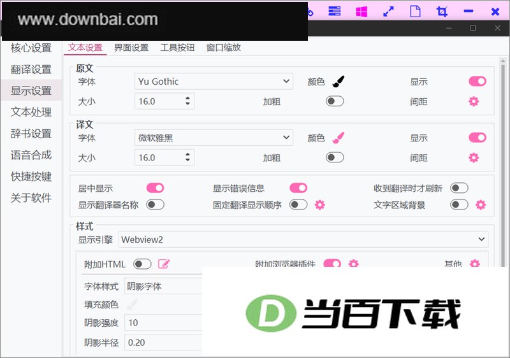Switch to 工具按钮 tab

178,48
